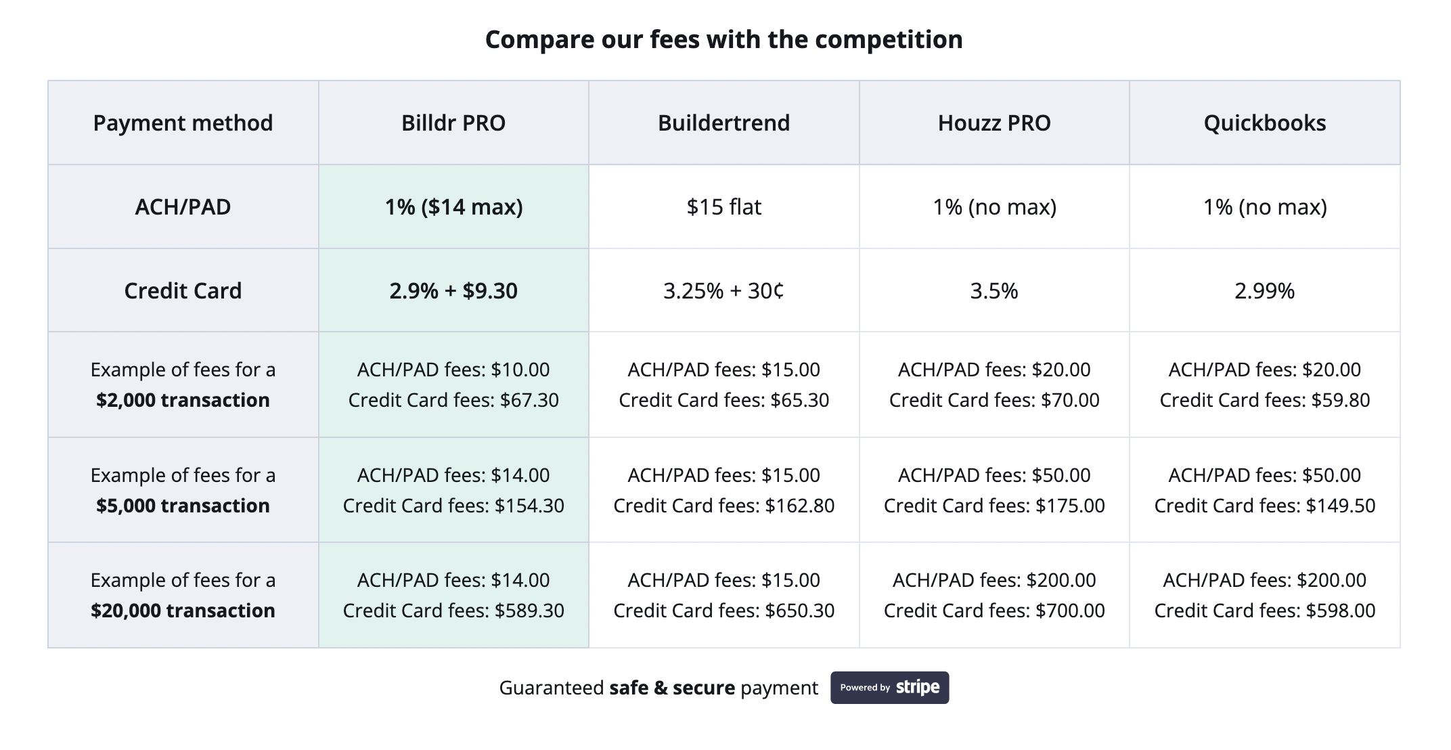This screenshot has width=1451, height=750.
Task: Click the Powered by Stripe badge
Action: pyautogui.click(x=889, y=688)
